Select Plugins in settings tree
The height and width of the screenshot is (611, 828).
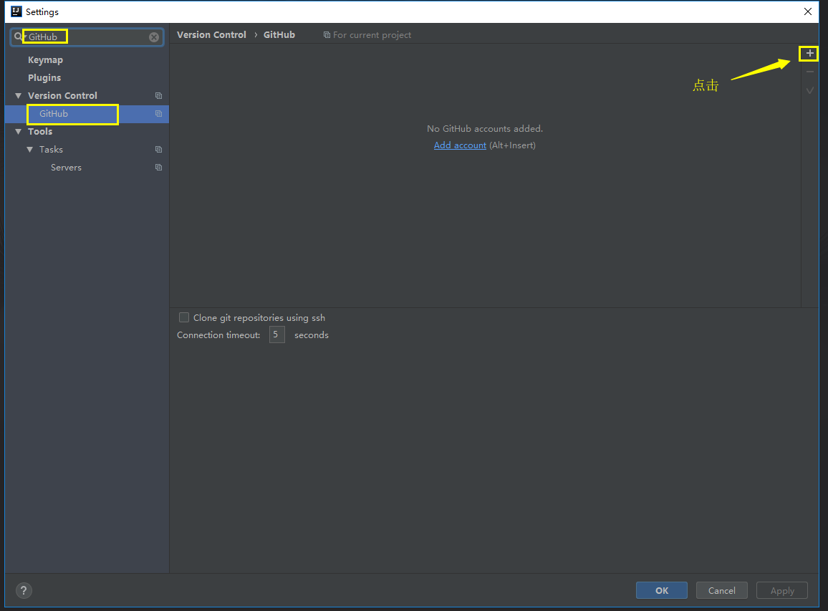pyautogui.click(x=44, y=77)
